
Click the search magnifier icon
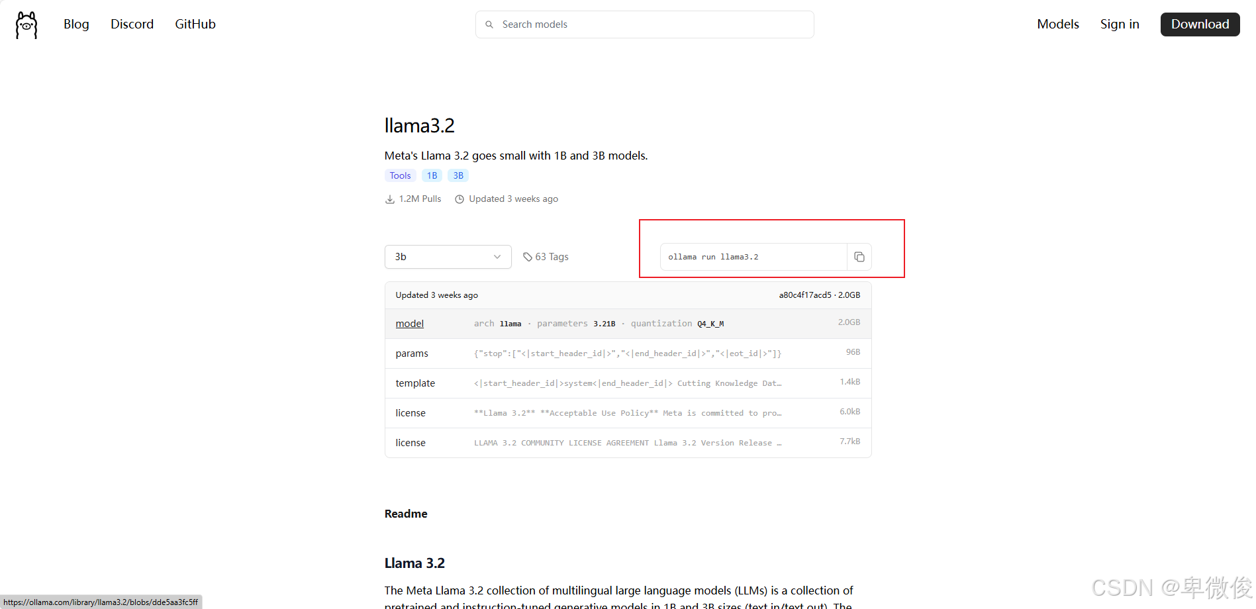489,24
